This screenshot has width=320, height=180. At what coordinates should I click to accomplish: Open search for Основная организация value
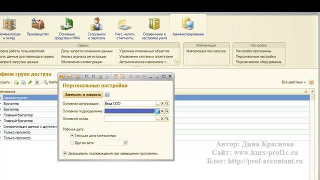tap(166, 103)
